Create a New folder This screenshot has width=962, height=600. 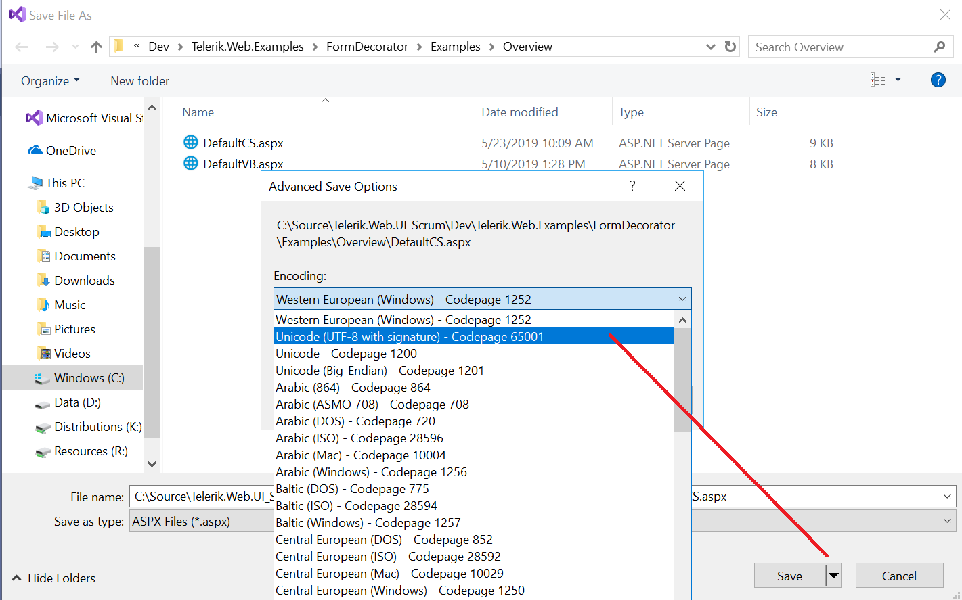[x=140, y=81]
